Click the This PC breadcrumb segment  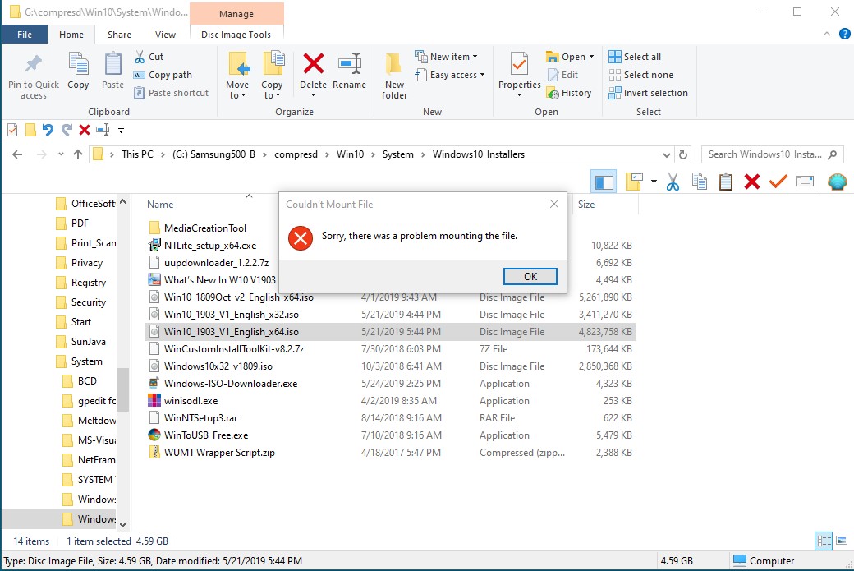137,154
